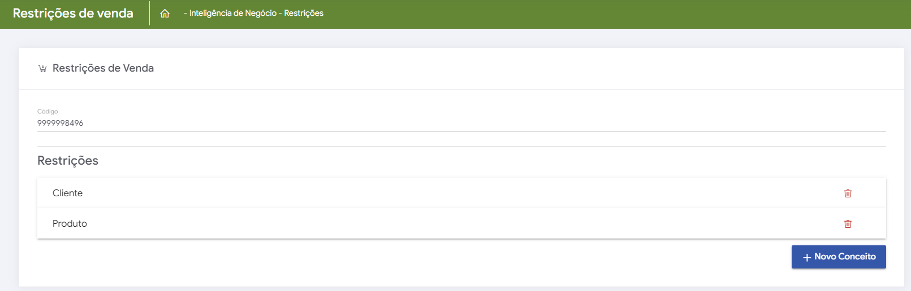
Task: Click the code value 9999998496
Action: click(61, 123)
